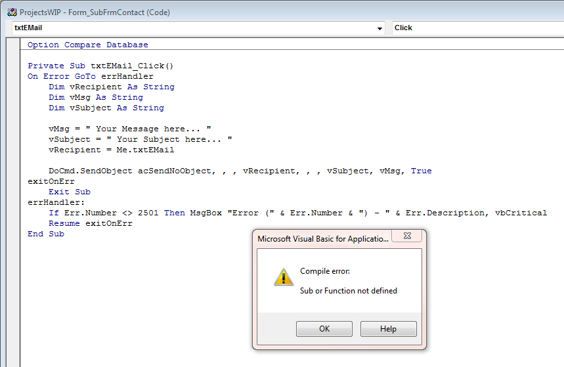Image resolution: width=564 pixels, height=367 pixels.
Task: Click the ProjectsWIP code window icon
Action: click(12, 12)
